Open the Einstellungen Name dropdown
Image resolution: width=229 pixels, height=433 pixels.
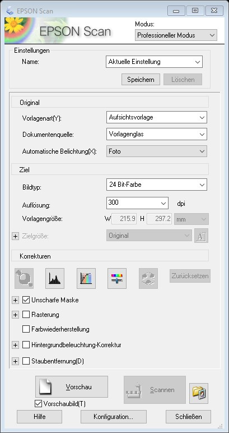tap(154, 62)
